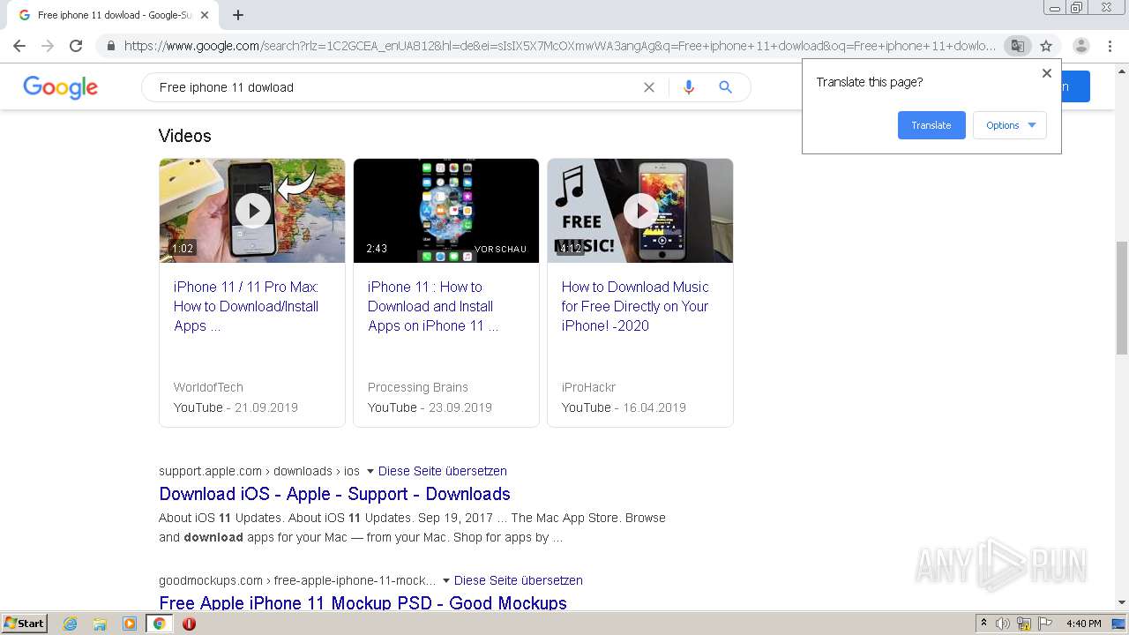This screenshot has height=635, width=1129.
Task: Show hidden system tray icons
Action: pyautogui.click(x=983, y=624)
